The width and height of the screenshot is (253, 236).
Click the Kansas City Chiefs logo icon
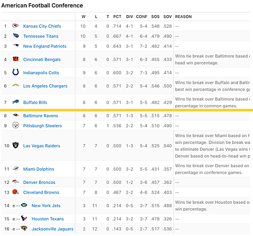coord(16,26)
